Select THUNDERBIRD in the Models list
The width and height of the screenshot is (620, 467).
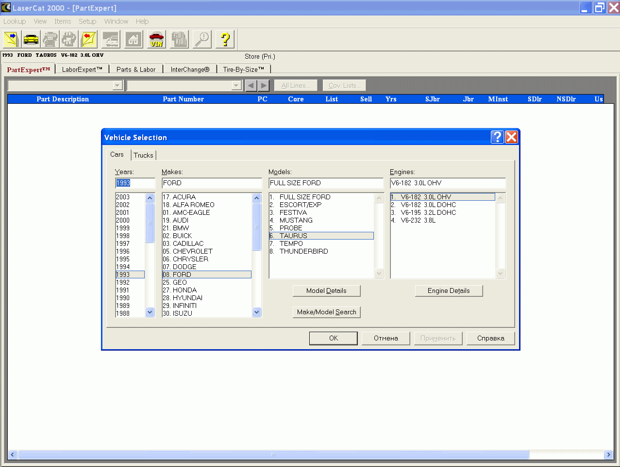pyautogui.click(x=321, y=251)
